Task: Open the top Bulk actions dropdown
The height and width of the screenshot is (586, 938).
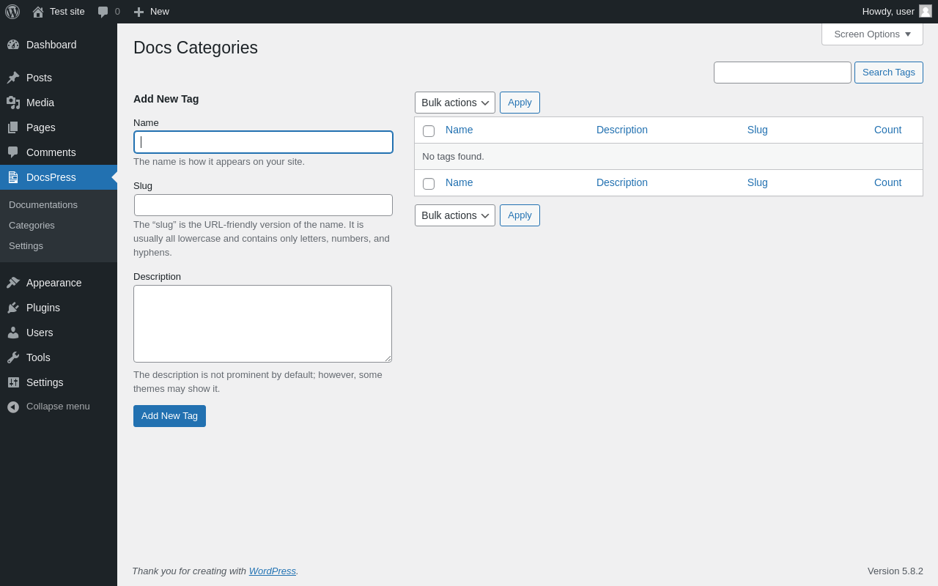Action: [x=454, y=103]
